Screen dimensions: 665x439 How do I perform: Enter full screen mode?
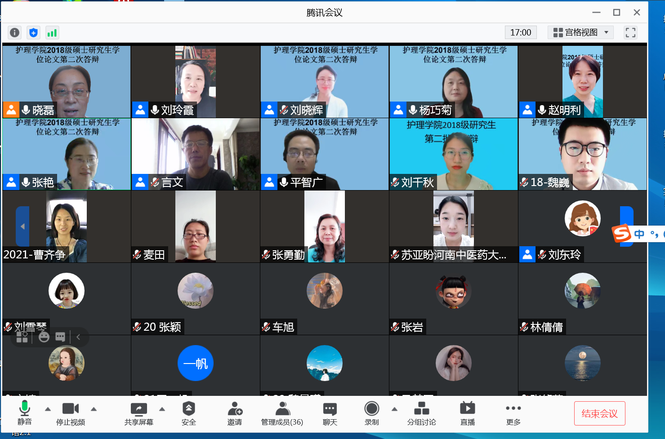pyautogui.click(x=630, y=32)
